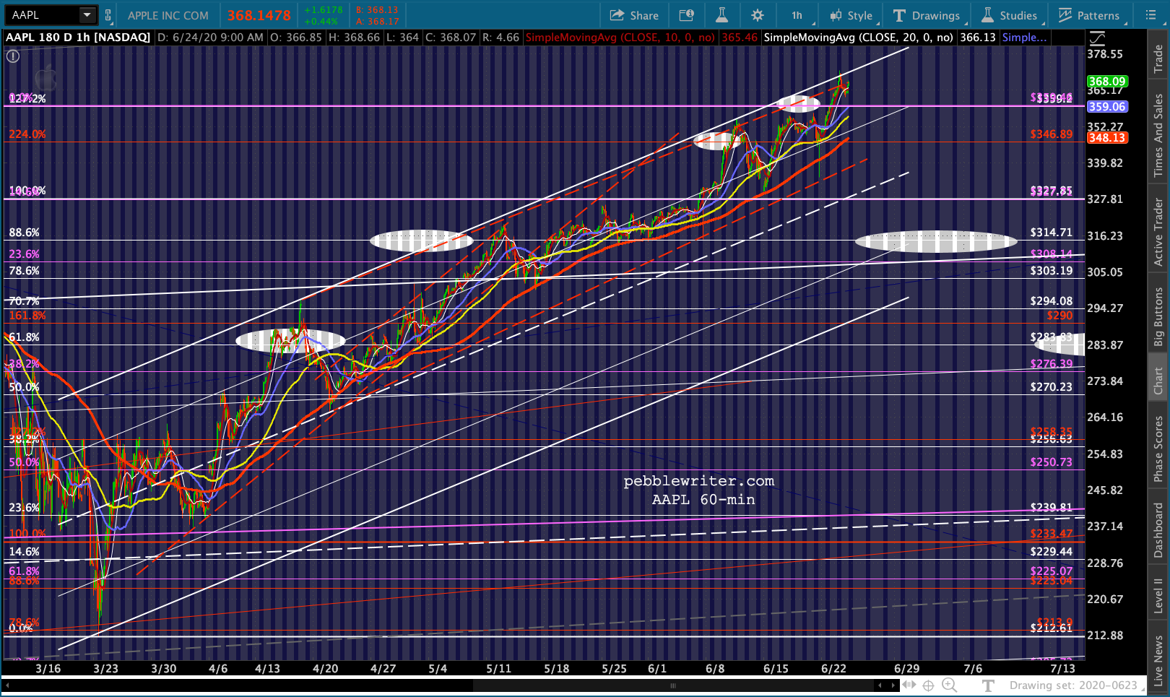Screen dimensions: 1170x697
Task: Click the zoom-in magnifier icon
Action: point(950,685)
